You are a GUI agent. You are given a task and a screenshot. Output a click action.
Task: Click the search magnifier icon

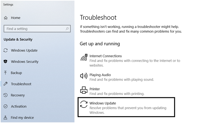click(67, 29)
